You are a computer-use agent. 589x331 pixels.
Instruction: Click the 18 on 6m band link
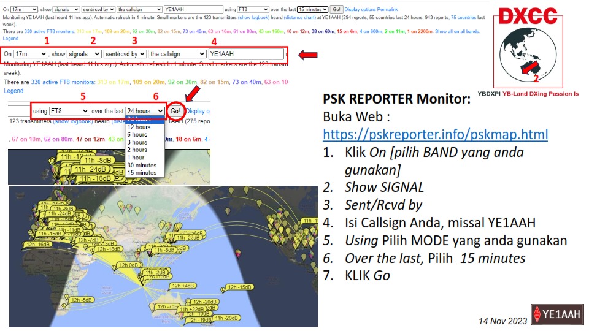pos(188,139)
